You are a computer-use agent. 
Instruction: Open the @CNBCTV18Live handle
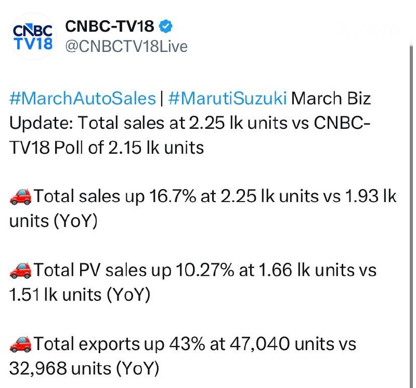tap(125, 46)
